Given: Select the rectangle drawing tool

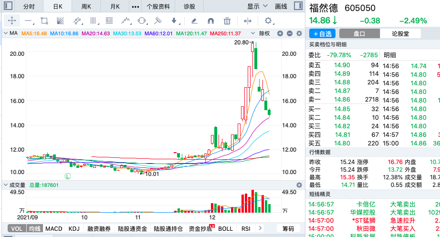Looking at the screenshot, I should pos(44,21).
